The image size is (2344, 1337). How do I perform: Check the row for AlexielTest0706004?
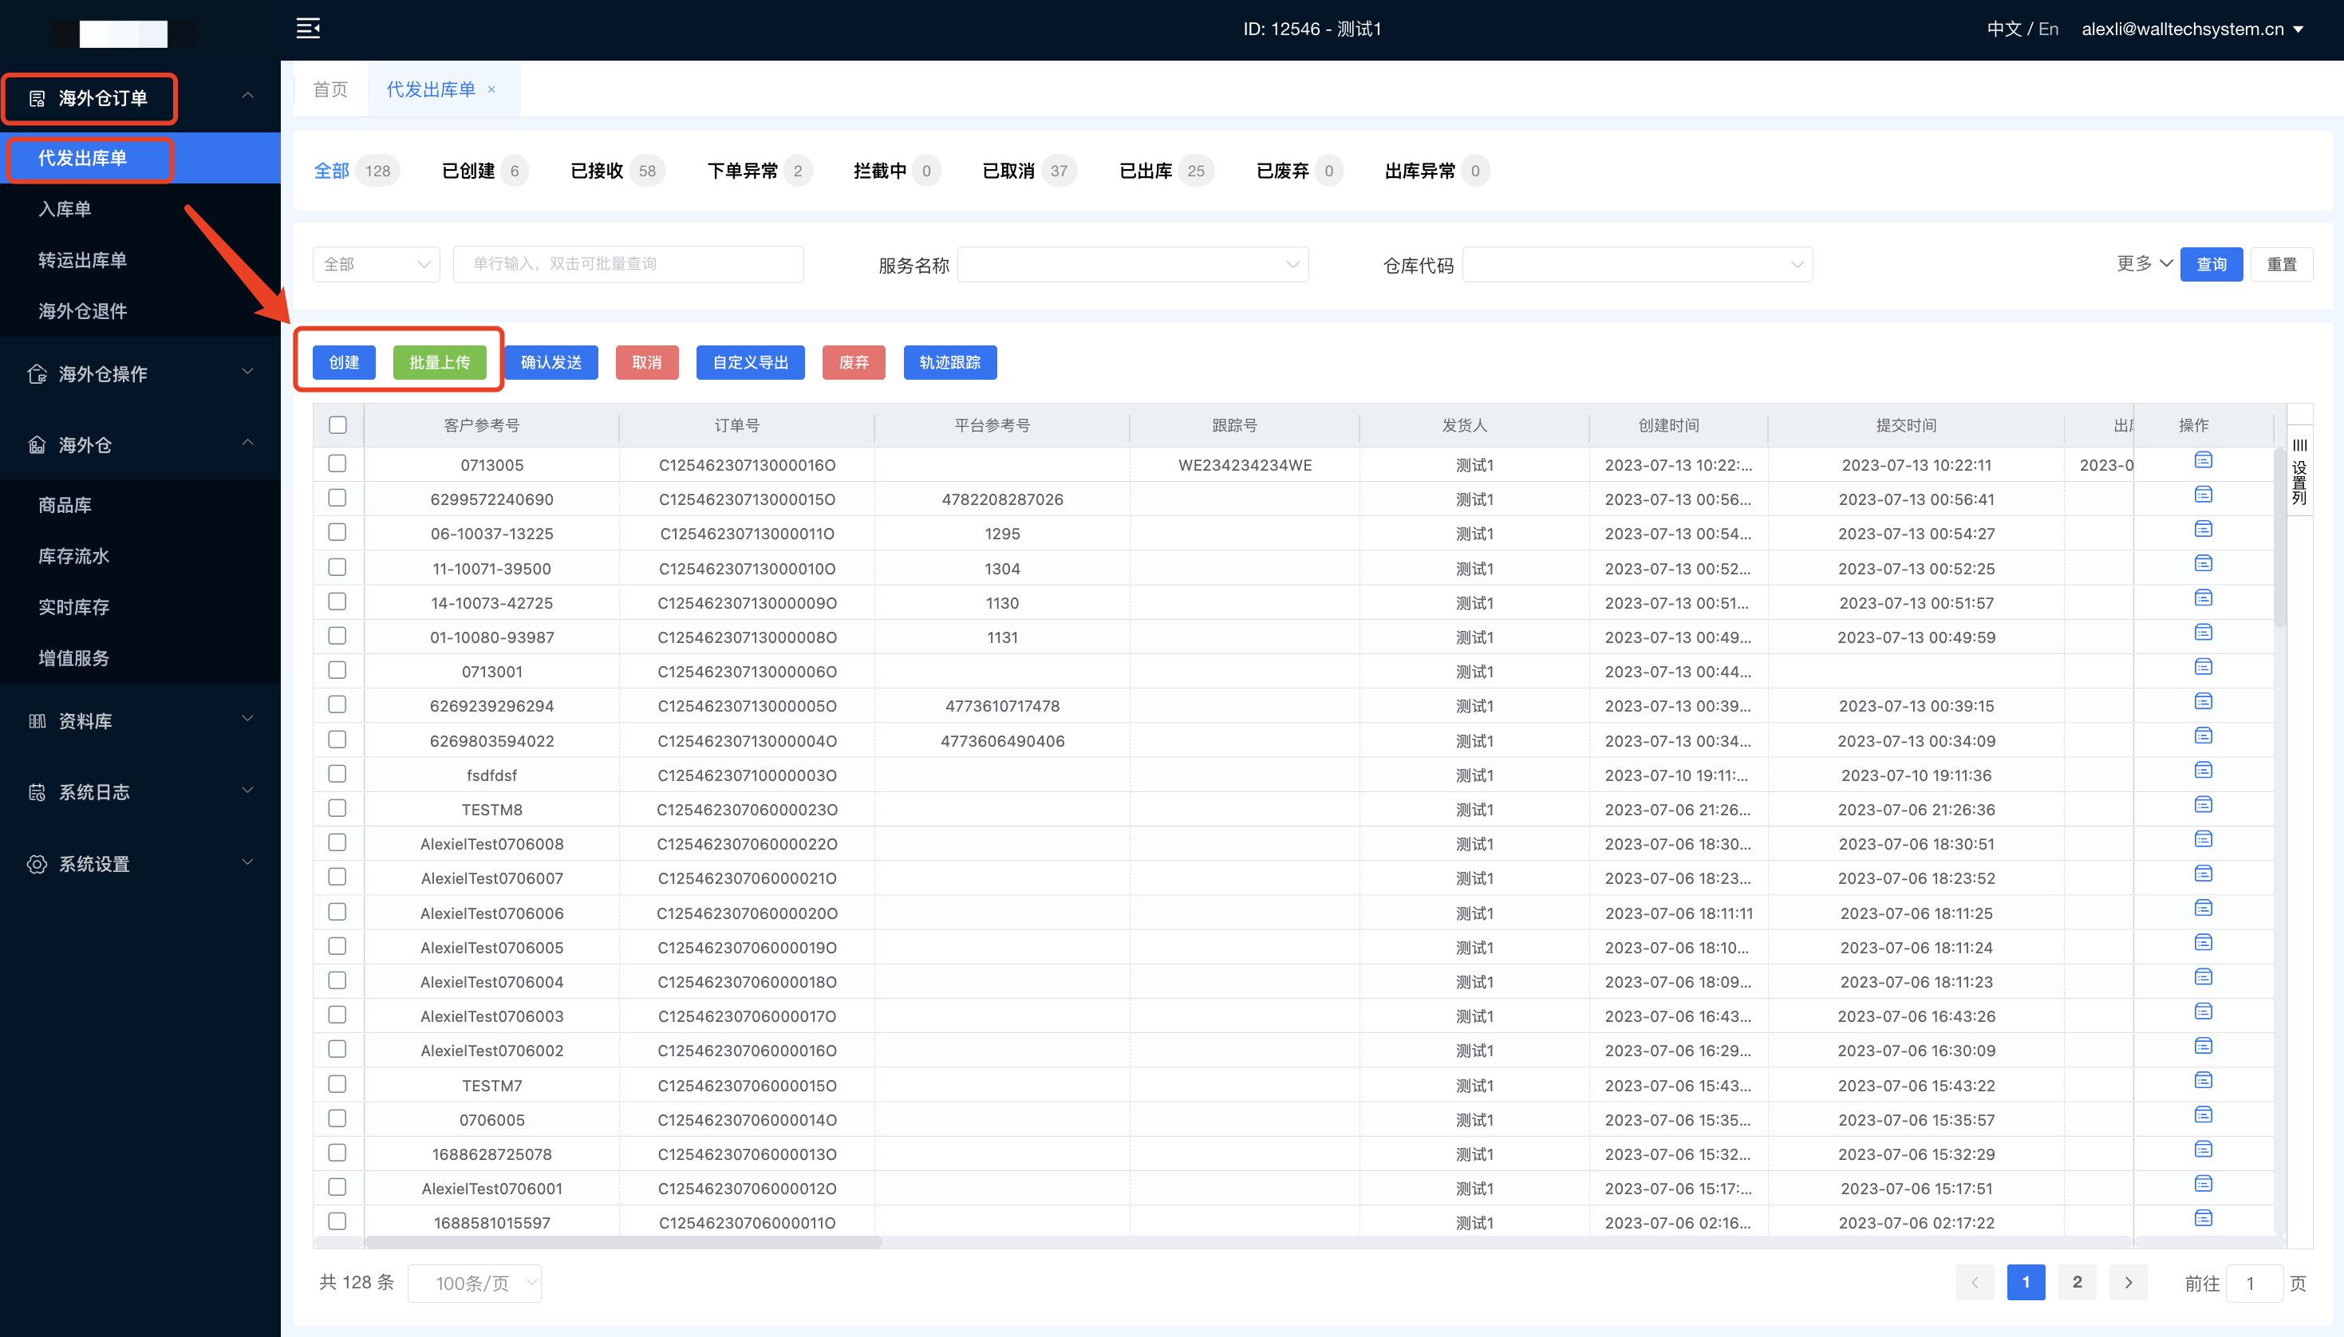click(x=337, y=980)
